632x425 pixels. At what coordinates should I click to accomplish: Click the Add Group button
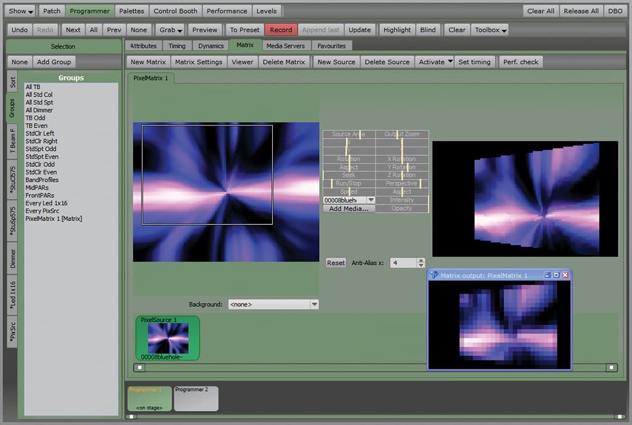tap(54, 62)
